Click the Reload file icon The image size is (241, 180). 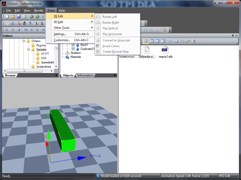pyautogui.click(x=24, y=17)
